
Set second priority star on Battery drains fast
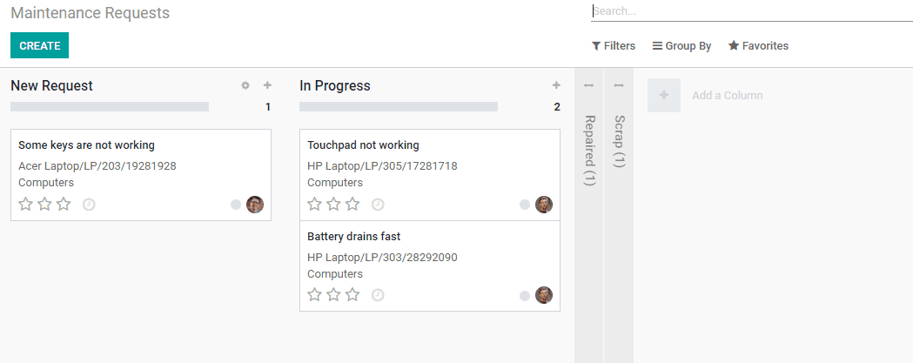click(x=334, y=295)
